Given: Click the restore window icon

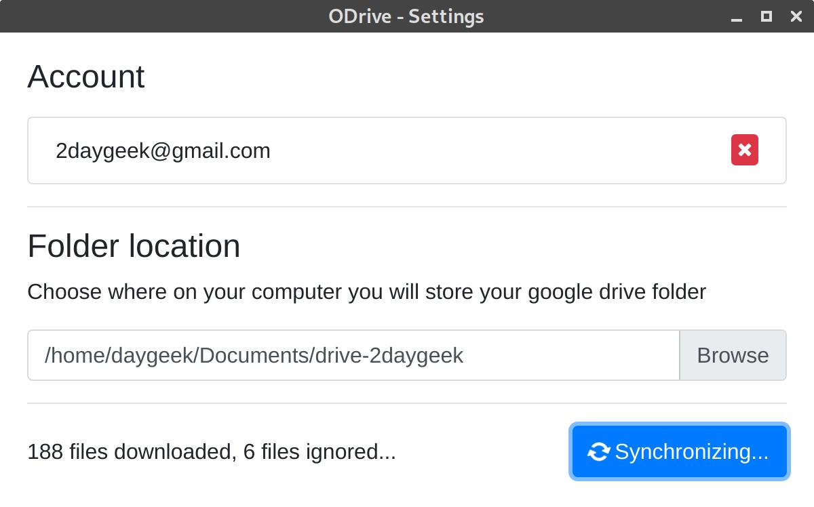Looking at the screenshot, I should pos(766,16).
